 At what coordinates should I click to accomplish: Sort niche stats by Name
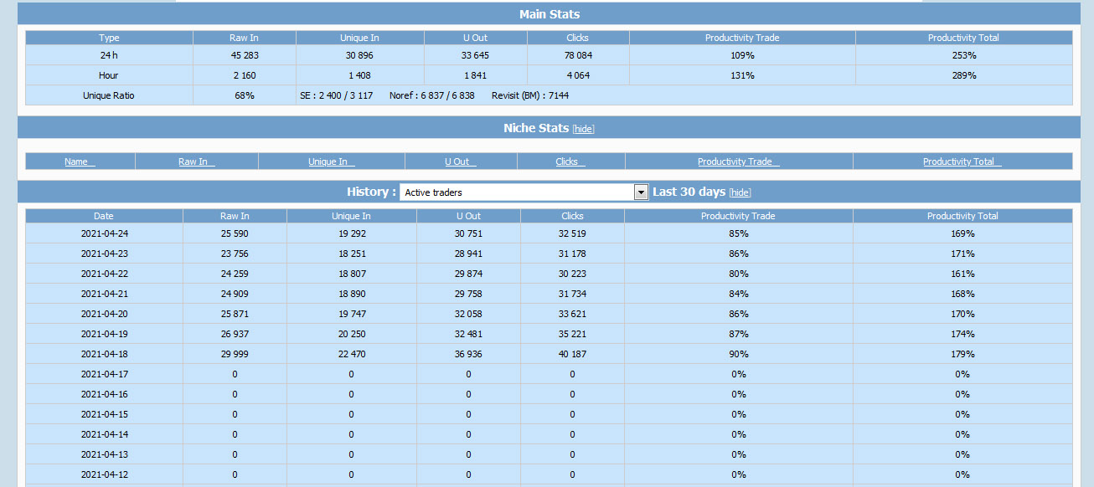click(80, 161)
